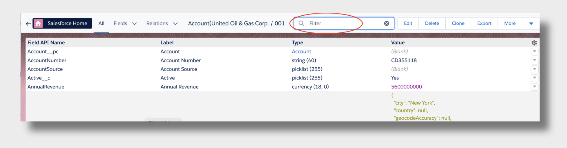The height and width of the screenshot is (148, 567).
Task: Open row actions dropdown for Account__pc
Action: (x=535, y=51)
